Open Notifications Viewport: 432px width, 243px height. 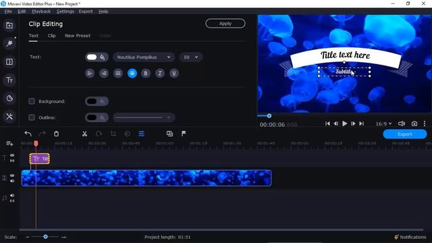410,237
